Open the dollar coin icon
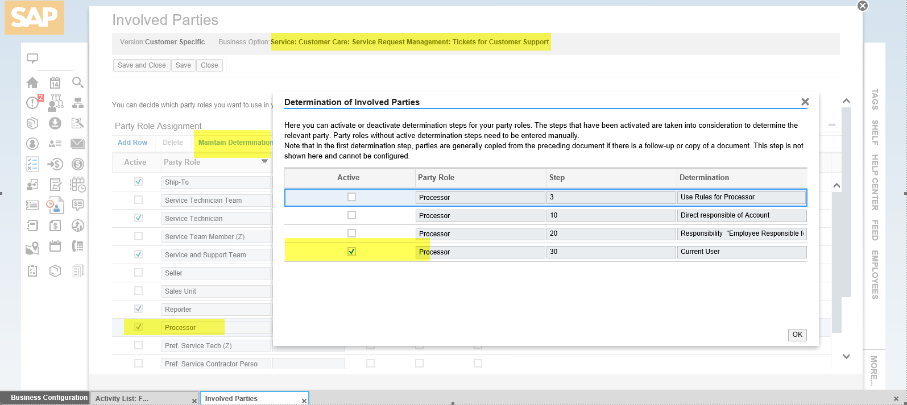This screenshot has height=405, width=907. [x=78, y=164]
